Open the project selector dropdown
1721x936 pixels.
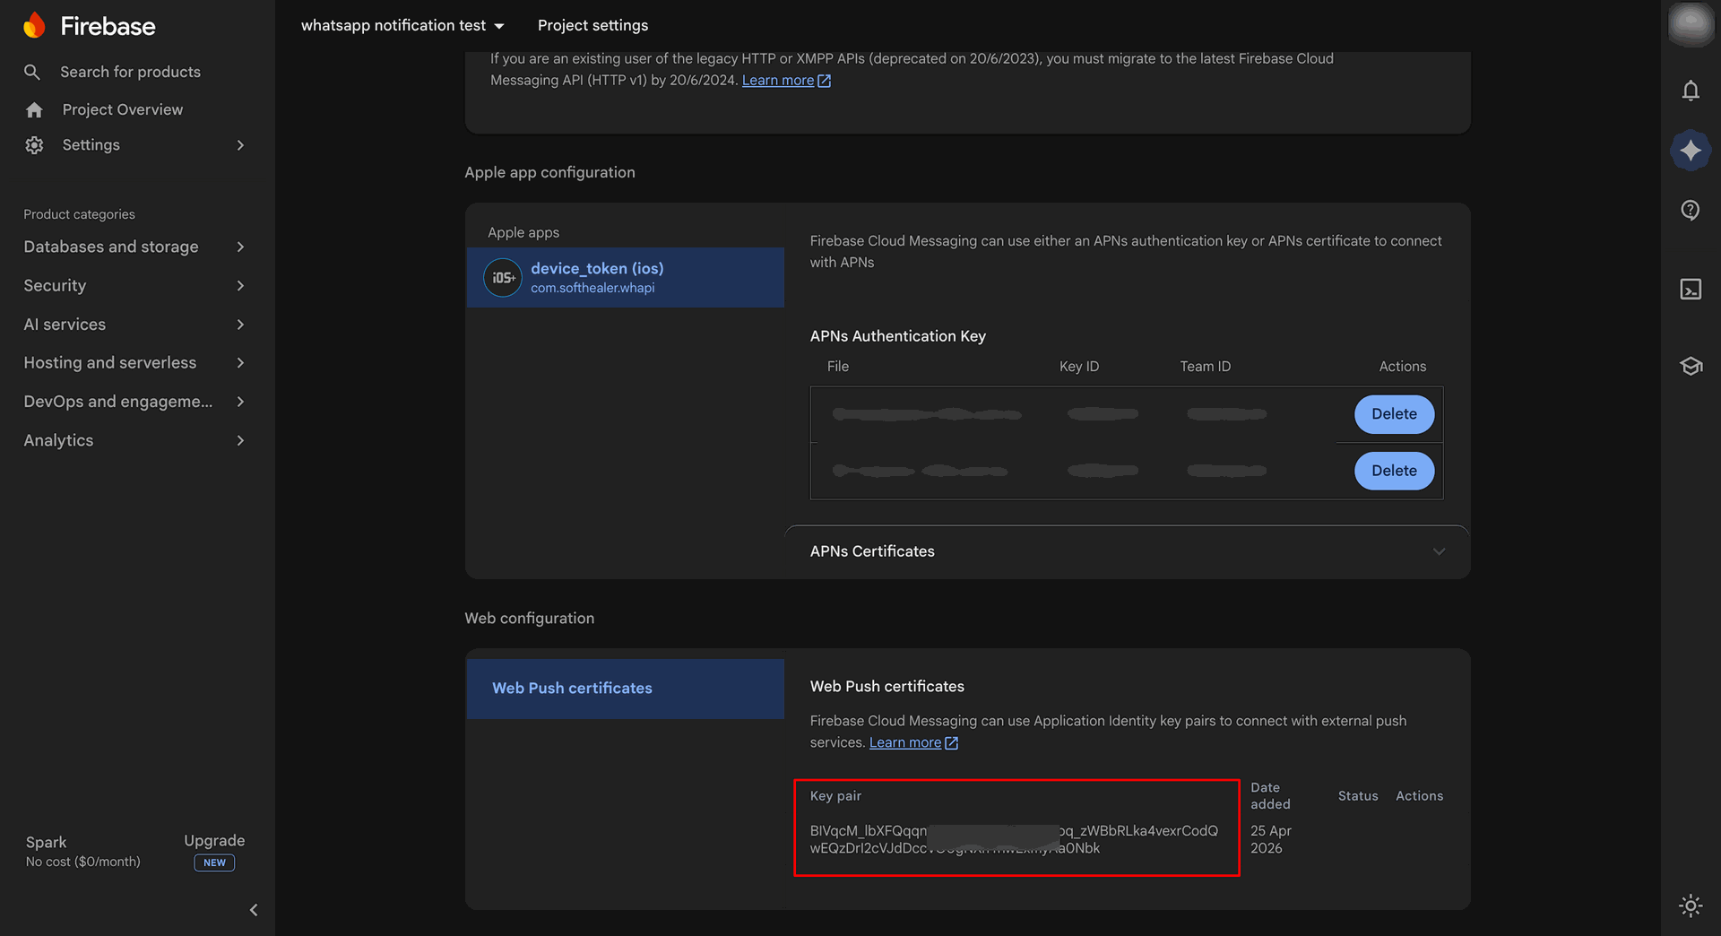[402, 25]
